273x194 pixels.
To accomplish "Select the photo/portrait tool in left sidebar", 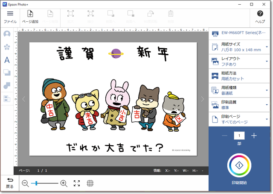I will 7,34.
